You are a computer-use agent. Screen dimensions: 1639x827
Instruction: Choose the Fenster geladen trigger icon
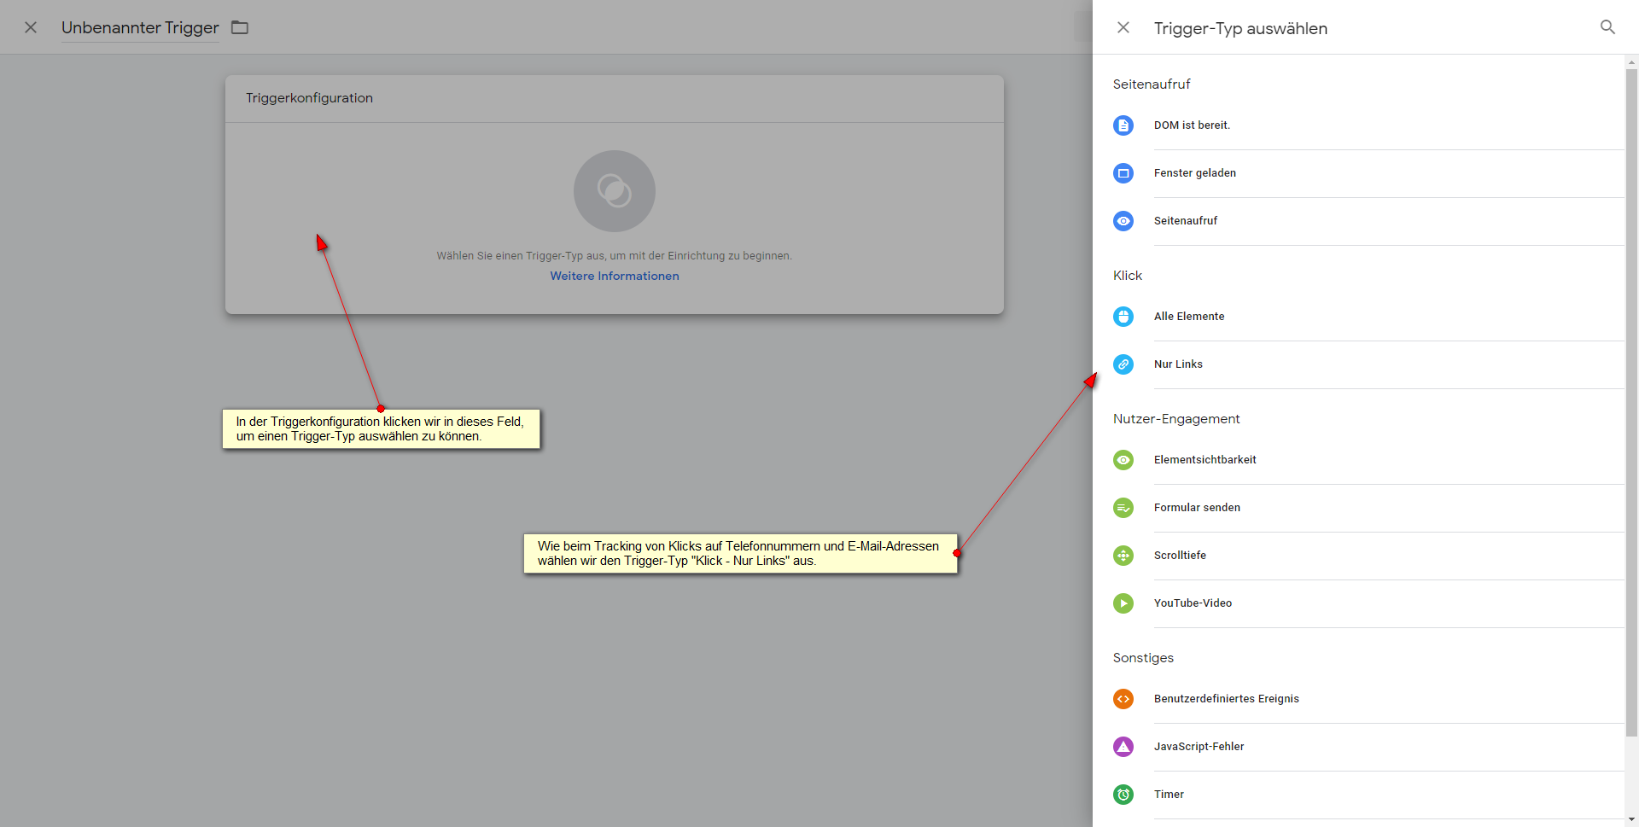[x=1123, y=173]
